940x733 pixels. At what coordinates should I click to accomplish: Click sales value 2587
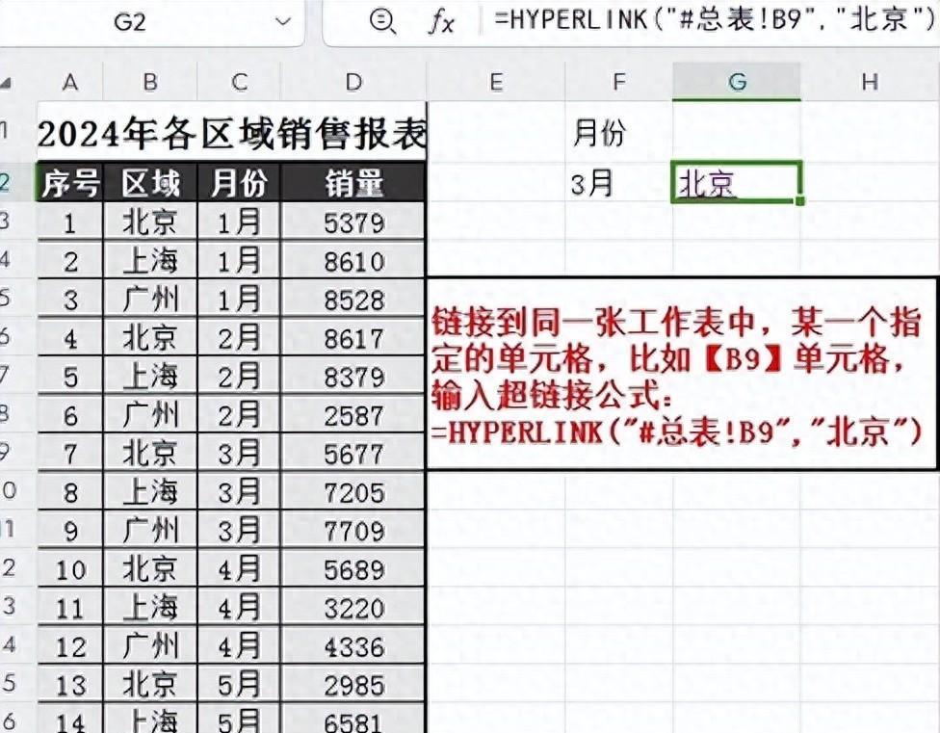[353, 415]
